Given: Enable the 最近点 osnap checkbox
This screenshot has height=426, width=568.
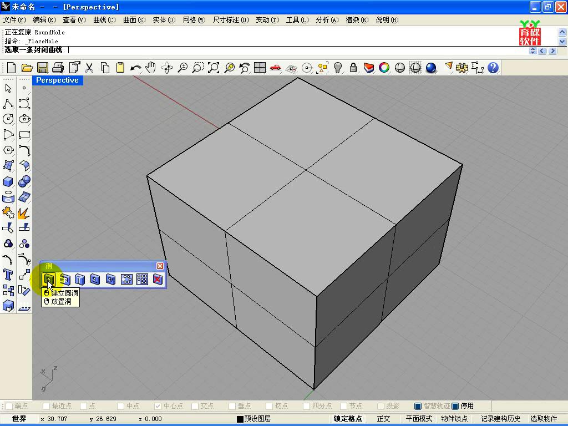Looking at the screenshot, I should [46, 406].
